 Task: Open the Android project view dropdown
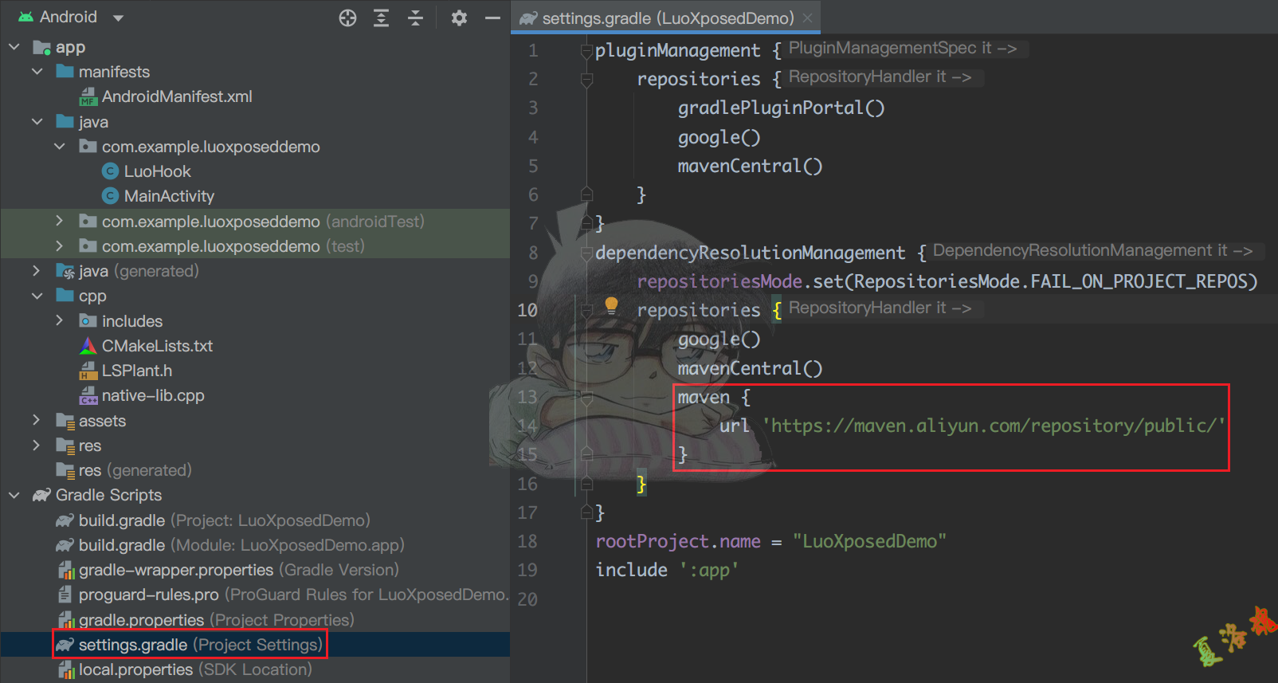(118, 18)
